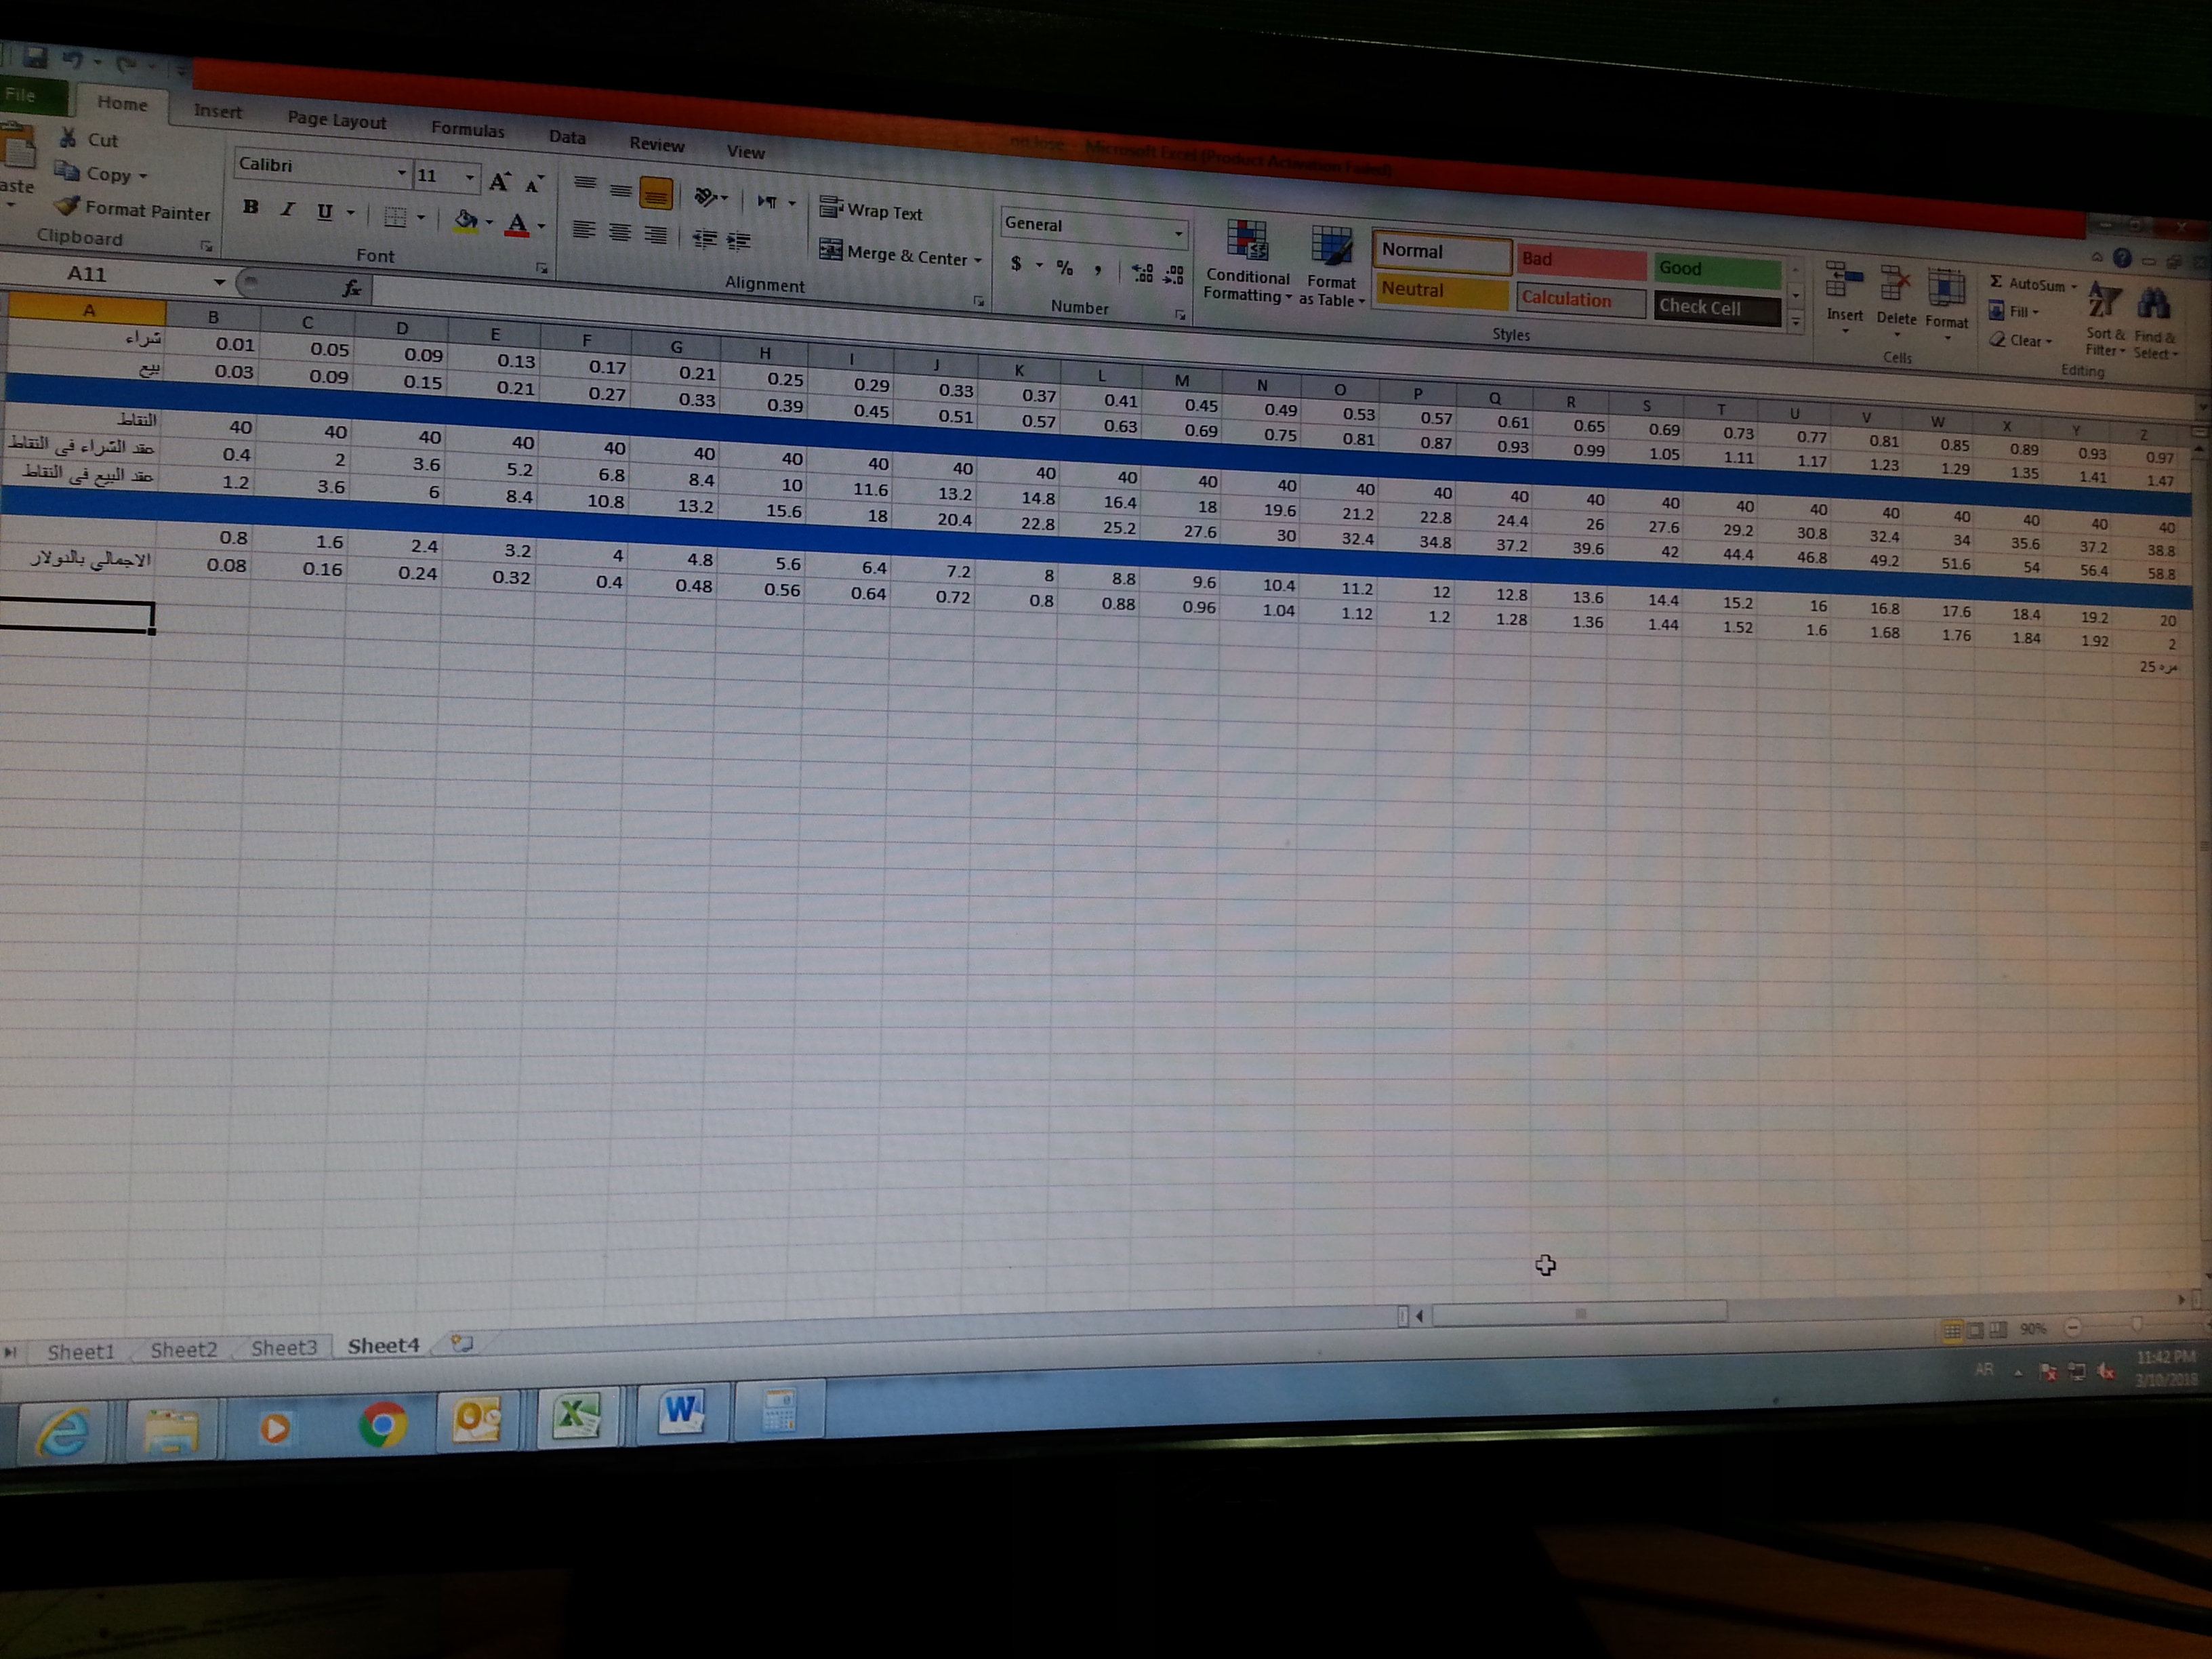Open the Merge & Center dropdown arrow
2212x1659 pixels.
click(978, 260)
